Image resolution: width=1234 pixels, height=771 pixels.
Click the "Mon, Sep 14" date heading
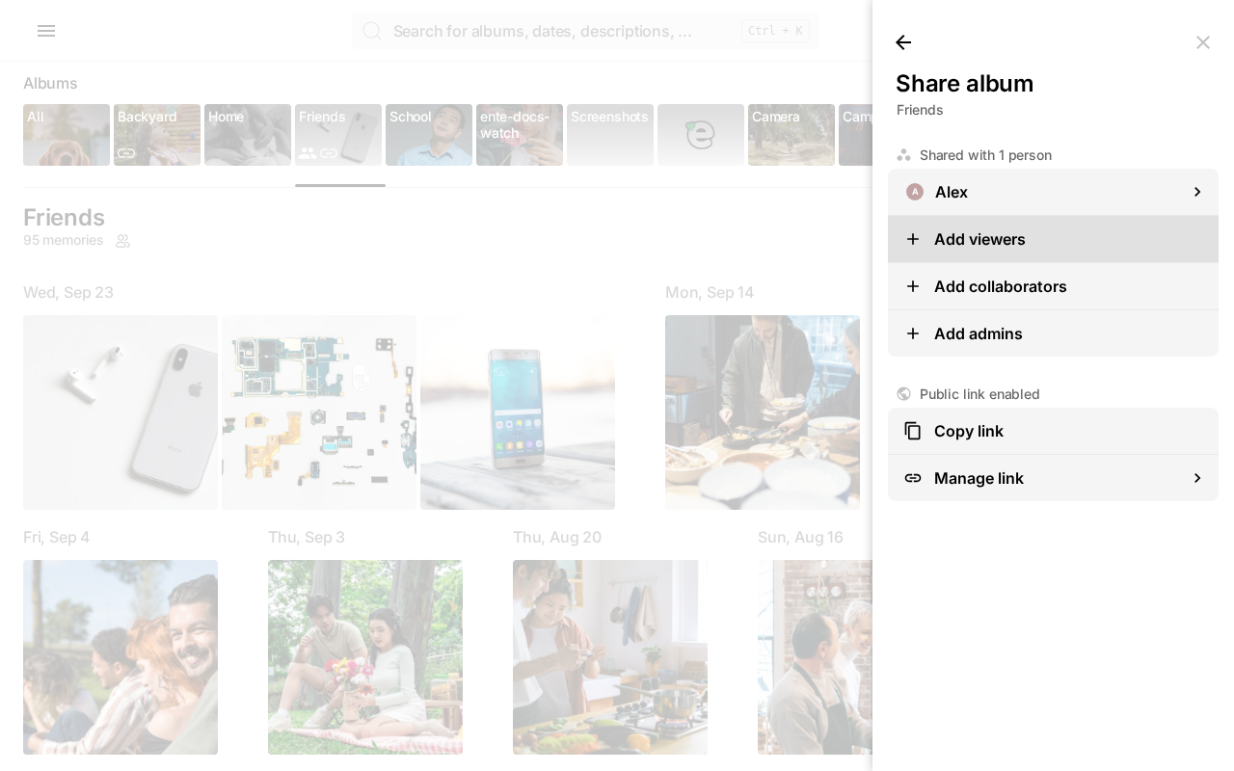[710, 292]
